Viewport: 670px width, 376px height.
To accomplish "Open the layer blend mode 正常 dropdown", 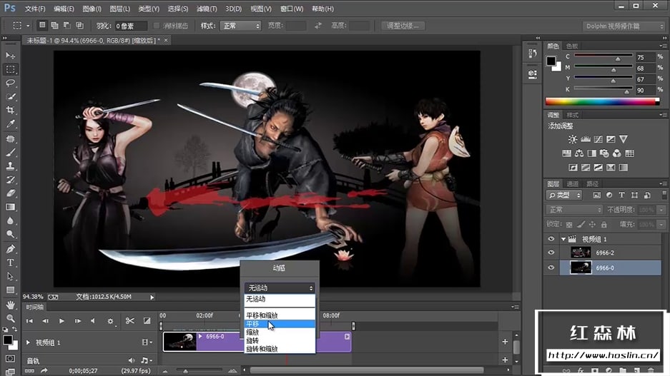I will pos(574,210).
